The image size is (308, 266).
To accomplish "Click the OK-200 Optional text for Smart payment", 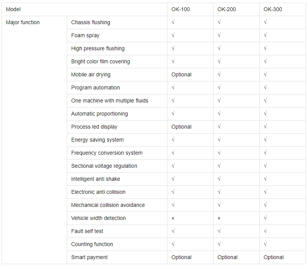I will click(x=227, y=257).
